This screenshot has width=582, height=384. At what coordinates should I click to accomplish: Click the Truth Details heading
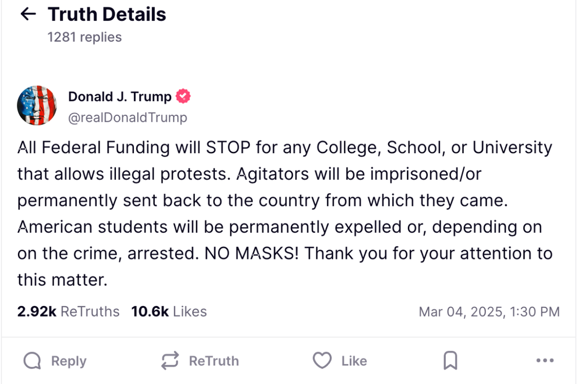(107, 15)
